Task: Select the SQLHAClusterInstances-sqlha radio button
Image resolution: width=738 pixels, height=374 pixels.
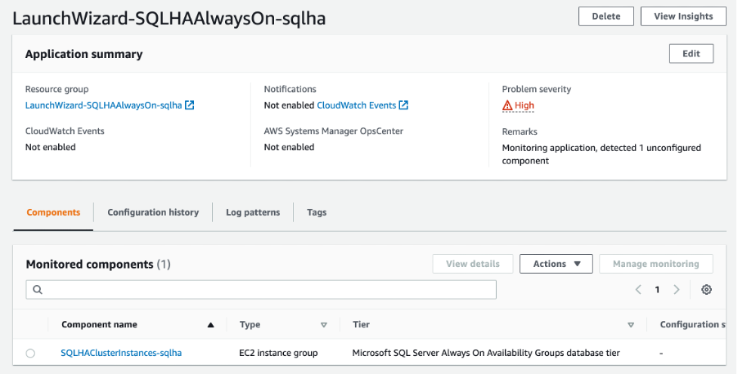Action: [30, 354]
